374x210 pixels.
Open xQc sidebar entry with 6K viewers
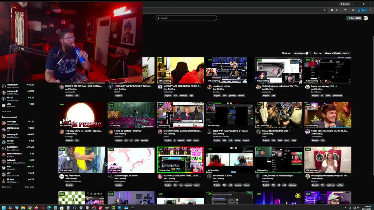coord(18,105)
